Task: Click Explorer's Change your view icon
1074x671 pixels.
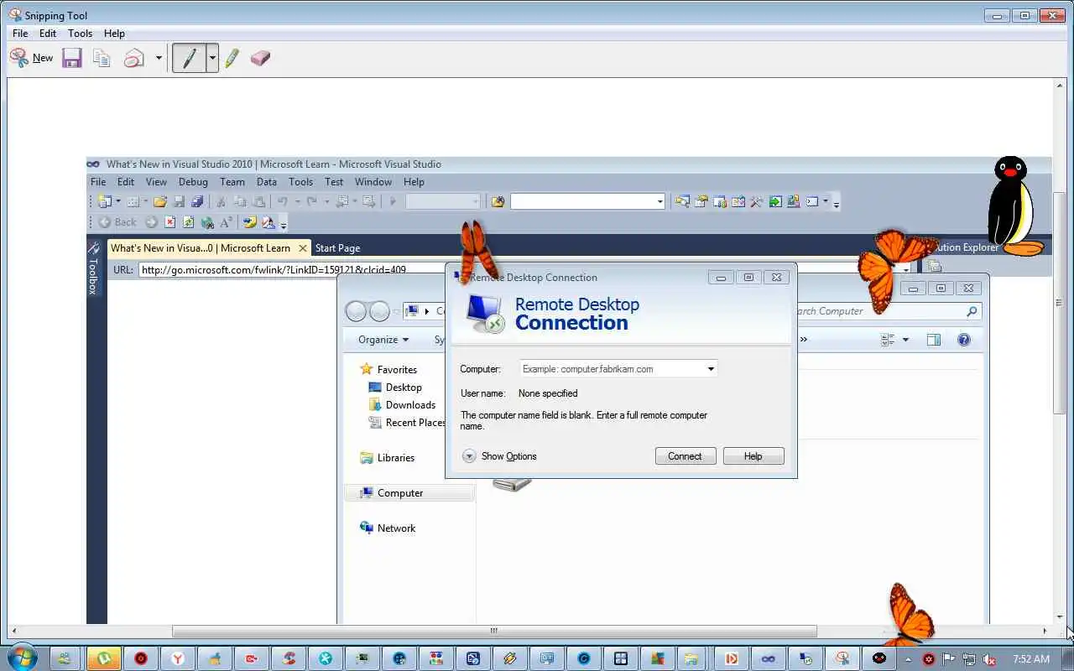Action: click(x=888, y=340)
